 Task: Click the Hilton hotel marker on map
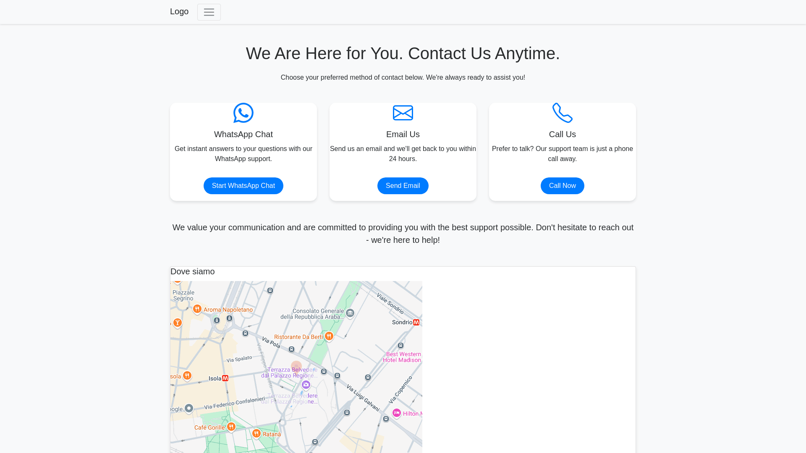coord(397,413)
